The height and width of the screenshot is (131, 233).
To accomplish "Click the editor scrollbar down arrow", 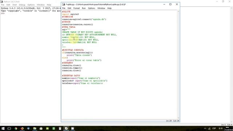I will pyautogui.click(x=178, y=118).
